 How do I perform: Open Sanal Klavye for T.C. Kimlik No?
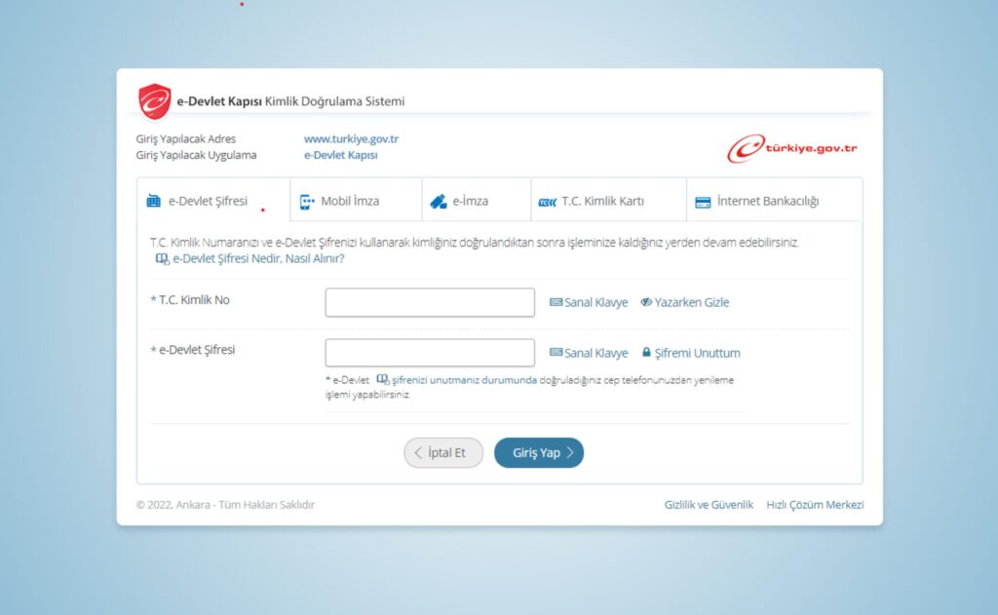[589, 302]
